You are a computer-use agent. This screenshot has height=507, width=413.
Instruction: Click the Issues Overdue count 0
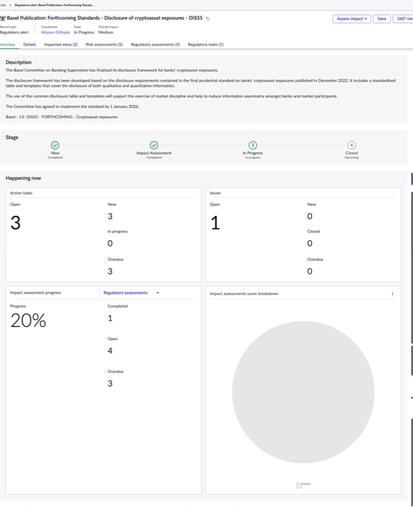pyautogui.click(x=310, y=271)
